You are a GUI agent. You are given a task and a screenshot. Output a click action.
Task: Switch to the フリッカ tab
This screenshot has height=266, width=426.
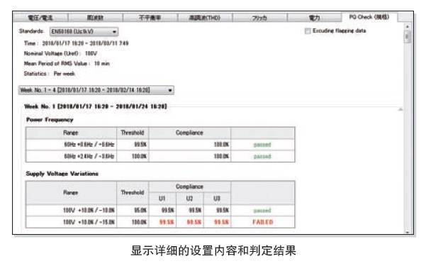tap(259, 18)
